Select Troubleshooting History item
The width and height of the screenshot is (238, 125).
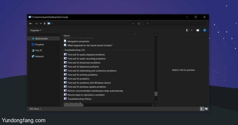[x=79, y=99]
